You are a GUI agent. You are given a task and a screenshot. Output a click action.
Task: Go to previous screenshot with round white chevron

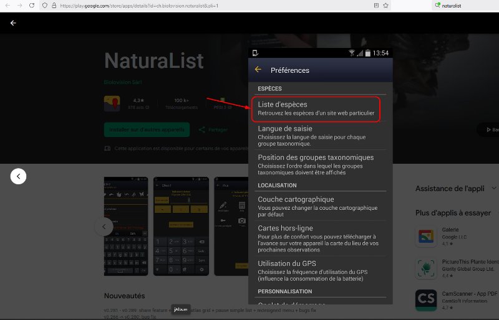point(18,176)
